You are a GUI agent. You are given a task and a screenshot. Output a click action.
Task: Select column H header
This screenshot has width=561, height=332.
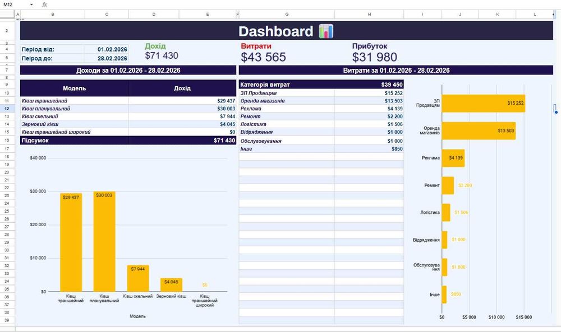coord(369,15)
